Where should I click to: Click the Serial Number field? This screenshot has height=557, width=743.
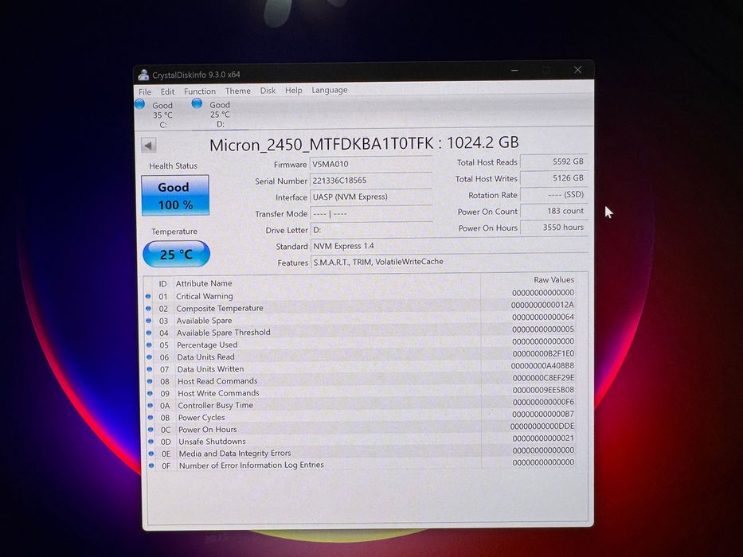370,181
